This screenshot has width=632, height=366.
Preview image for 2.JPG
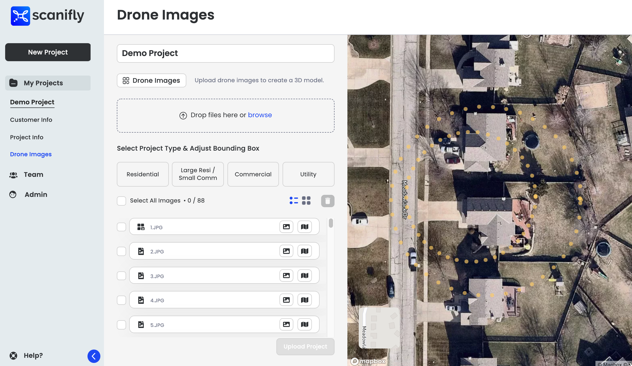tap(286, 251)
